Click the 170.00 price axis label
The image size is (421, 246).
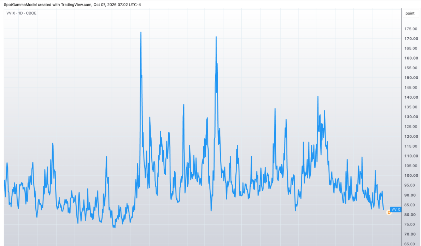point(411,38)
